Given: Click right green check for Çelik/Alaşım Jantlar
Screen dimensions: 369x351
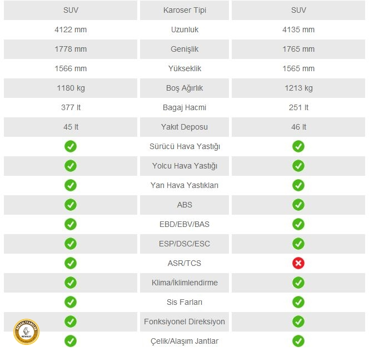Looking at the screenshot, I should point(298,341).
